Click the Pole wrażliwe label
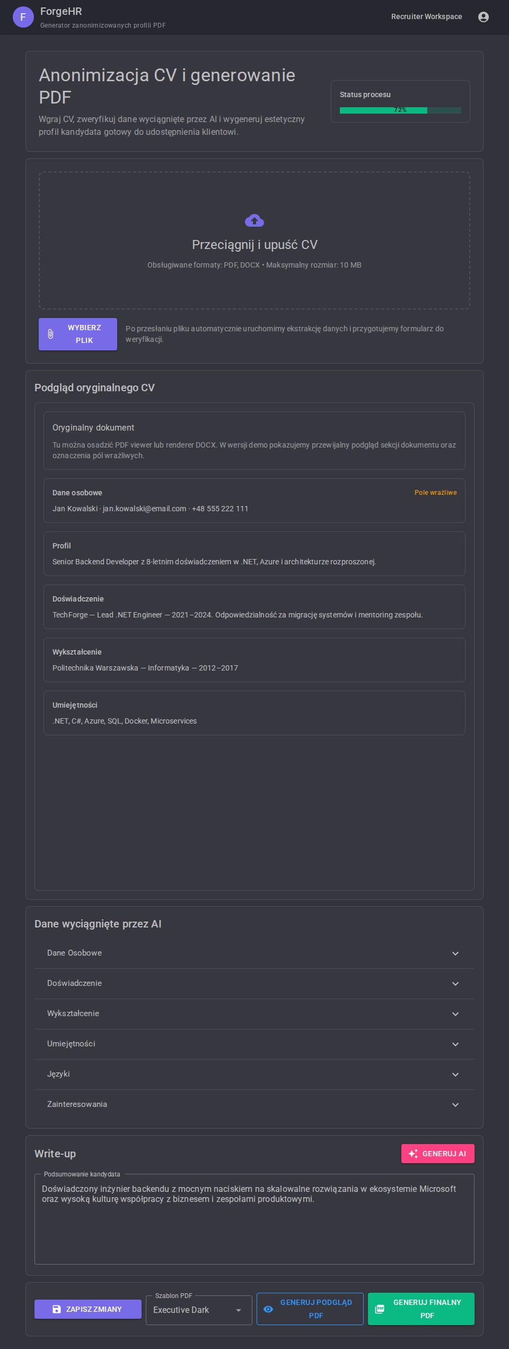 click(x=435, y=493)
